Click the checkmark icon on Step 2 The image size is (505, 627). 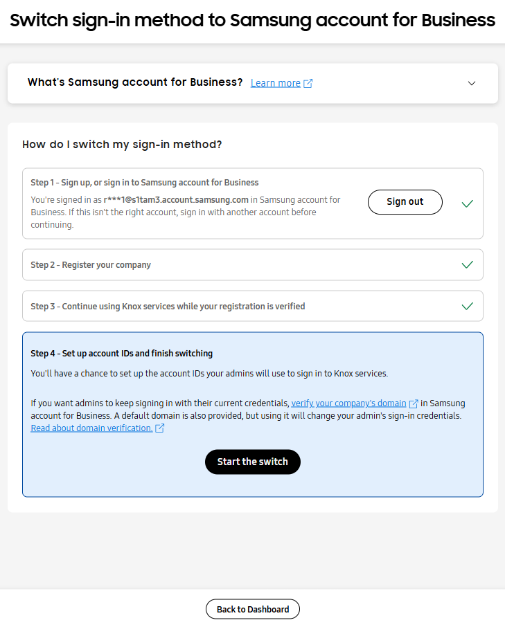(468, 264)
